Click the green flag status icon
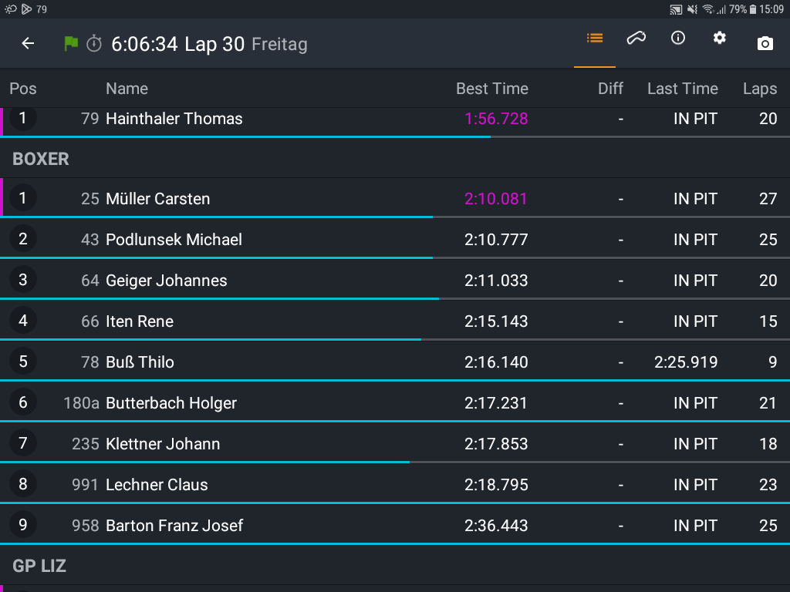Image resolution: width=790 pixels, height=592 pixels. (71, 44)
